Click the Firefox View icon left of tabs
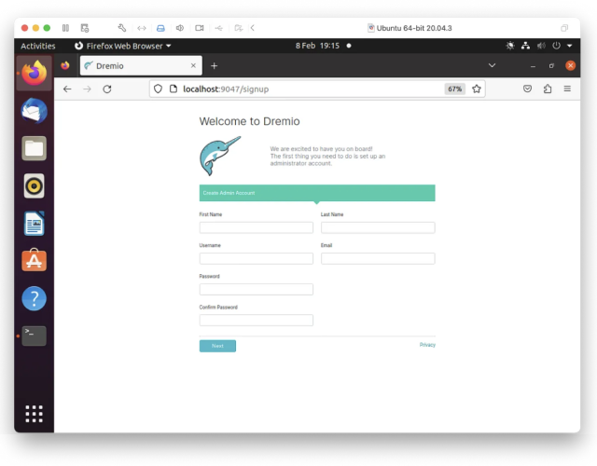Image resolution: width=597 pixels, height=466 pixels. [65, 65]
